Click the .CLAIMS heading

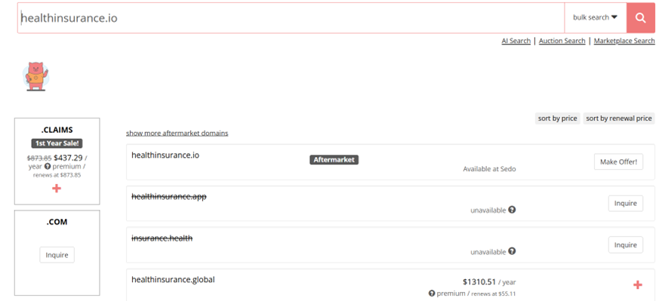(57, 130)
